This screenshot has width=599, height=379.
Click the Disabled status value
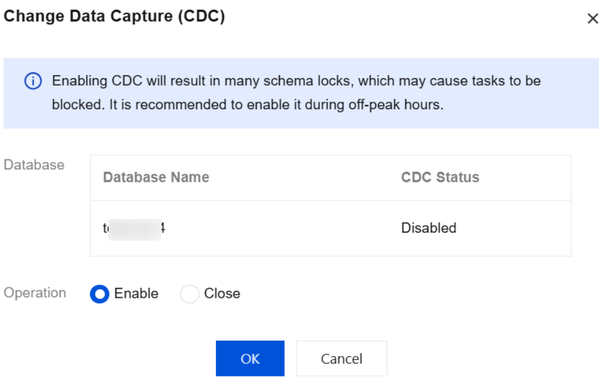pos(428,228)
